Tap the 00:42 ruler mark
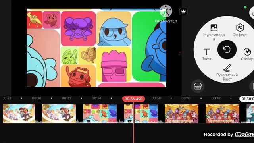 point(216,98)
